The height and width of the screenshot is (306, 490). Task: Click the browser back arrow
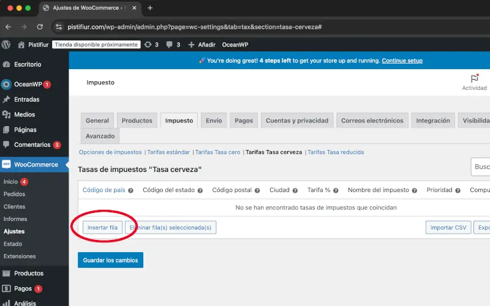[9, 27]
